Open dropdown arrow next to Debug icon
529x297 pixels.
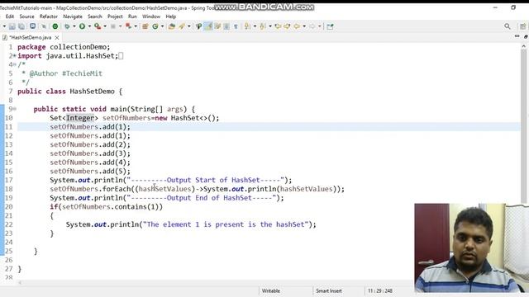[74, 26]
